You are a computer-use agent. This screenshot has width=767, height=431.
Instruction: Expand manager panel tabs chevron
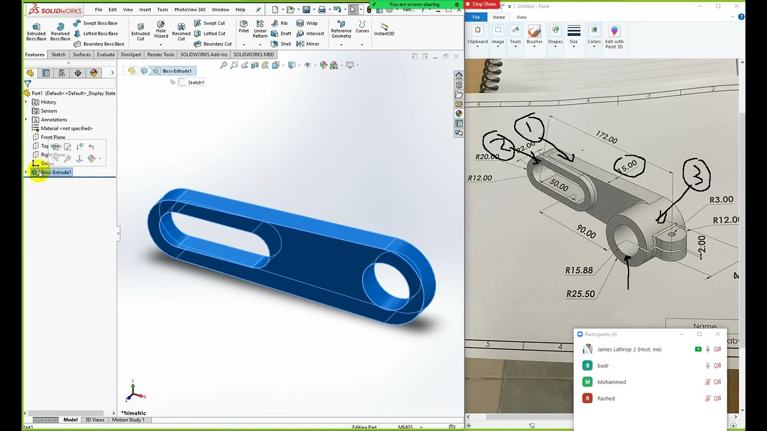[112, 73]
